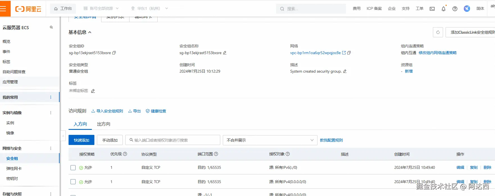Open the help question mark icon
Viewport: 495px width, 196px height.
coord(455,9)
